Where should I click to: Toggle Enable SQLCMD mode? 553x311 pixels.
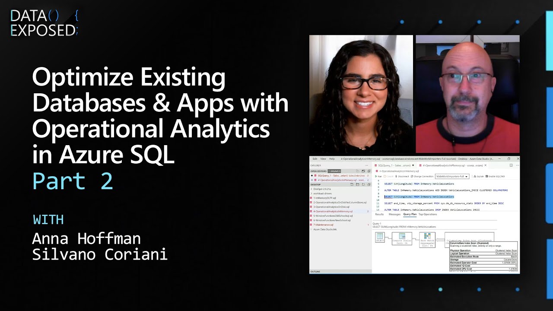point(495,176)
